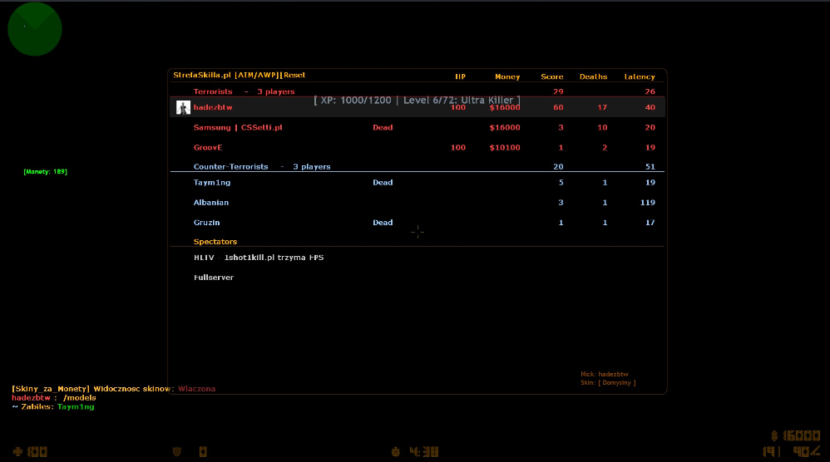Click Albanian's latency value 119

click(x=647, y=203)
